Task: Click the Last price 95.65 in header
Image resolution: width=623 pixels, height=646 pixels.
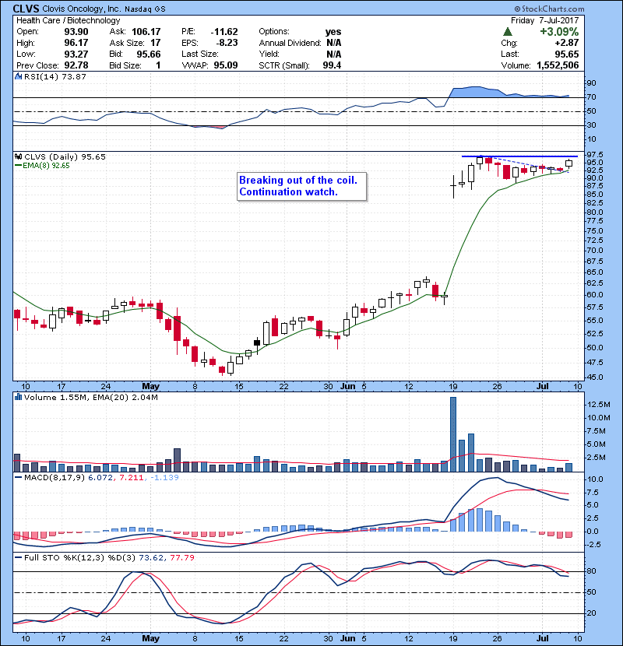Action: click(566, 54)
